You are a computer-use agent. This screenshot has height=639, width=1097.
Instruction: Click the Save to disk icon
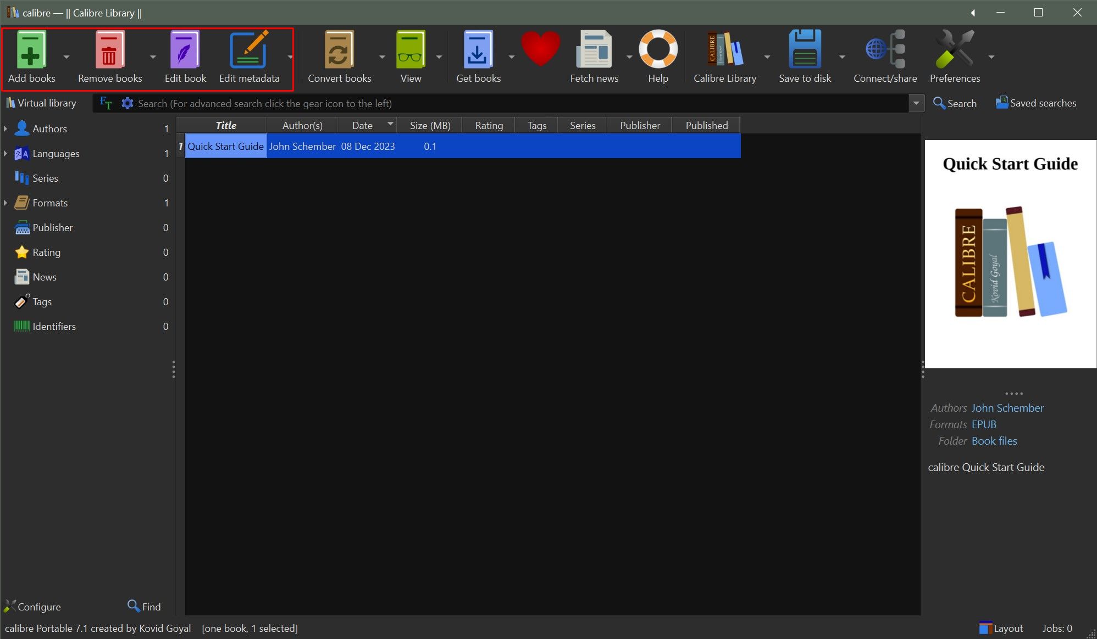[x=805, y=50]
